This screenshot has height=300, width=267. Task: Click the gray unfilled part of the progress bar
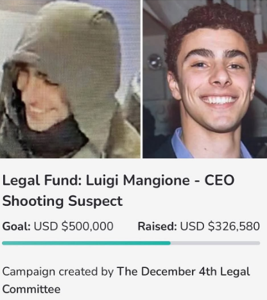coord(215,243)
